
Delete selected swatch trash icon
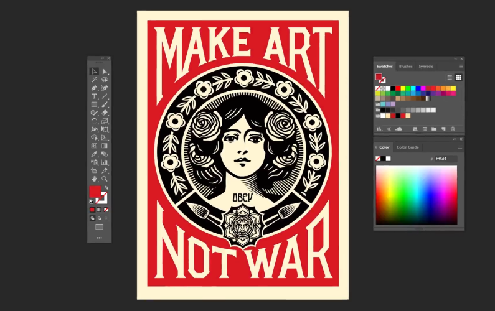click(x=453, y=129)
